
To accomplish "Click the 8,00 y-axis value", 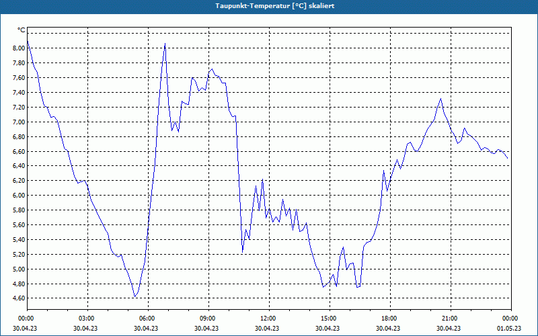I will tap(19, 48).
